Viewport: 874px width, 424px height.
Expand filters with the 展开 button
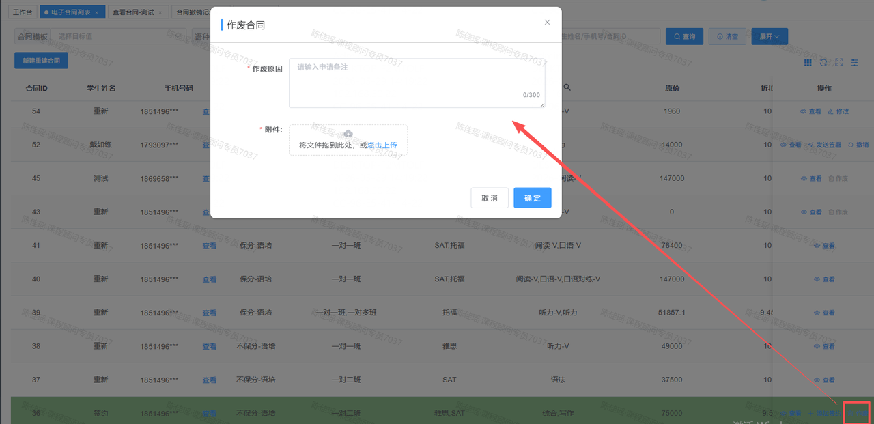coord(770,36)
